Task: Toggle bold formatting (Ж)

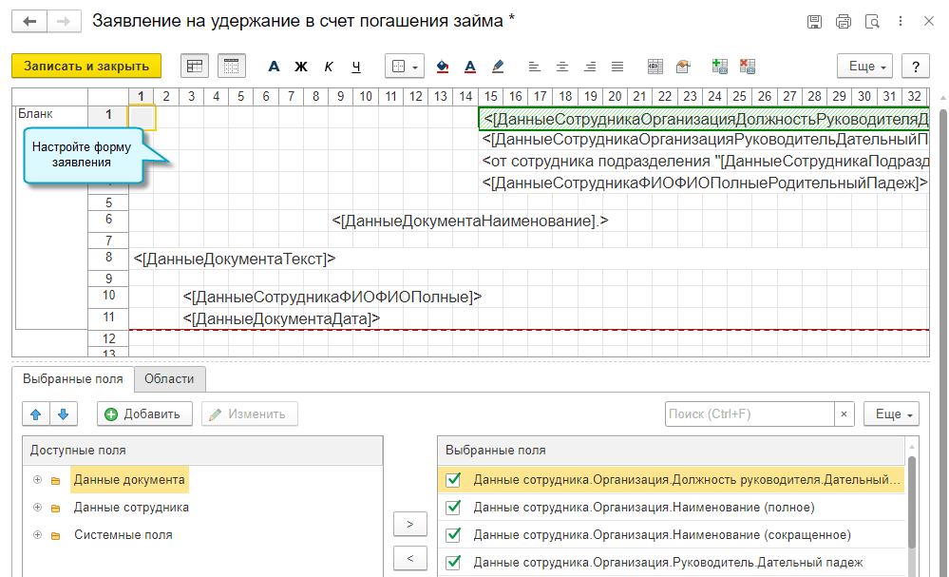Action: [x=301, y=67]
